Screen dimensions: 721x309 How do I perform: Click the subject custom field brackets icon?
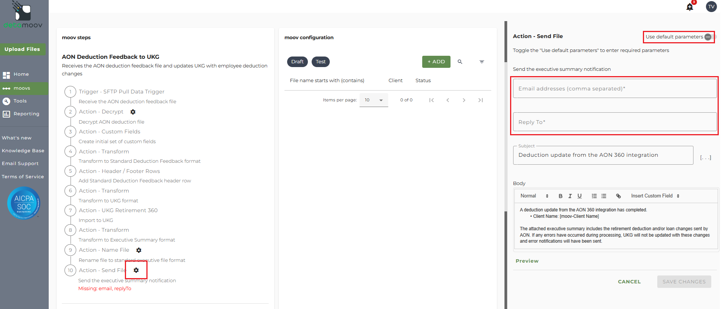[x=706, y=158]
